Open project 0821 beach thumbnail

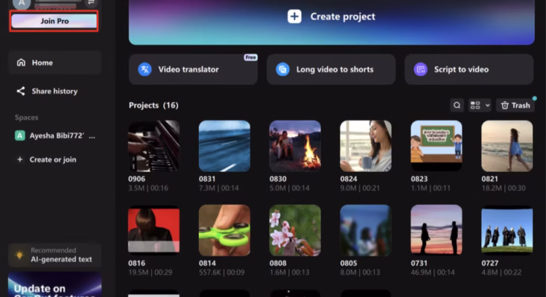pyautogui.click(x=507, y=146)
